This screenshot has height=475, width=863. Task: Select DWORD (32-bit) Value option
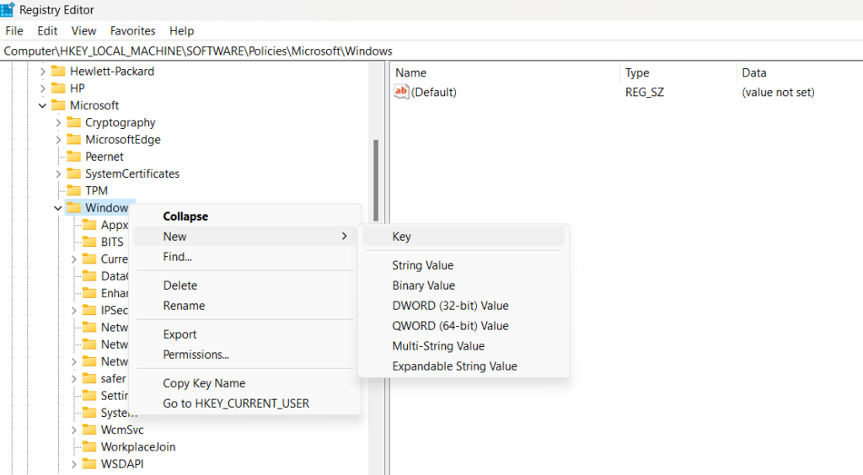(450, 306)
